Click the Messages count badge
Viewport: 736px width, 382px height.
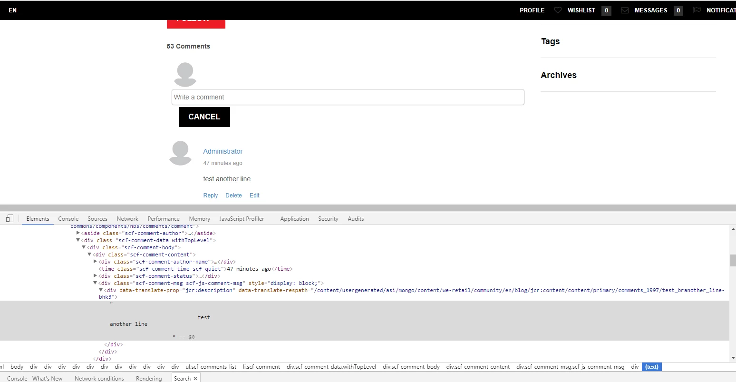point(678,10)
